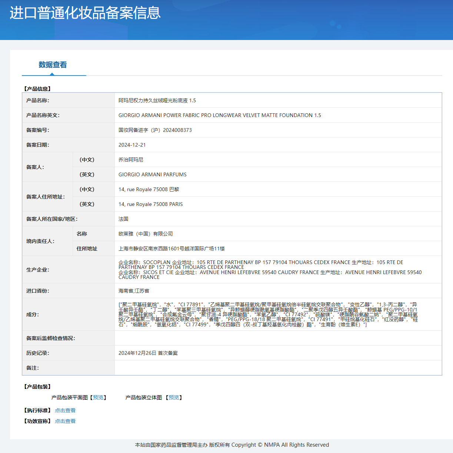Click the NMPA copyright text in footer

[x=232, y=444]
